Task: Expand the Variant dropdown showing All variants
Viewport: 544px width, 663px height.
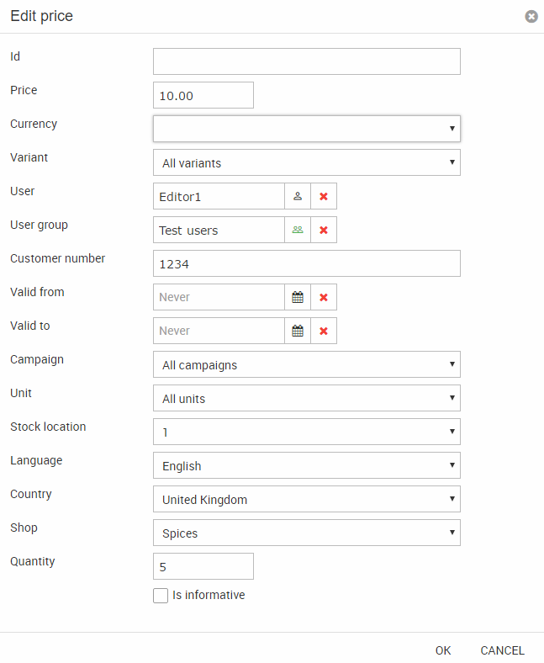Action: point(306,162)
